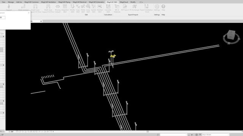The image size is (243, 136).
Task: Open MagiCAD S&H Settings
Action: pos(157,8)
